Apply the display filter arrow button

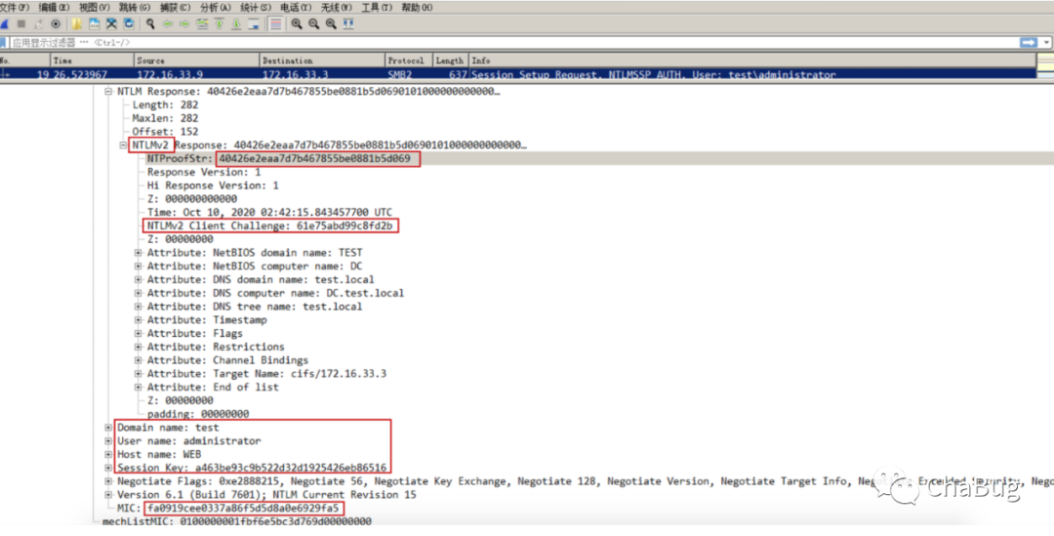[x=1029, y=42]
